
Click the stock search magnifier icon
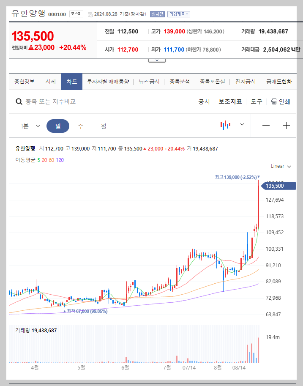(x=19, y=101)
